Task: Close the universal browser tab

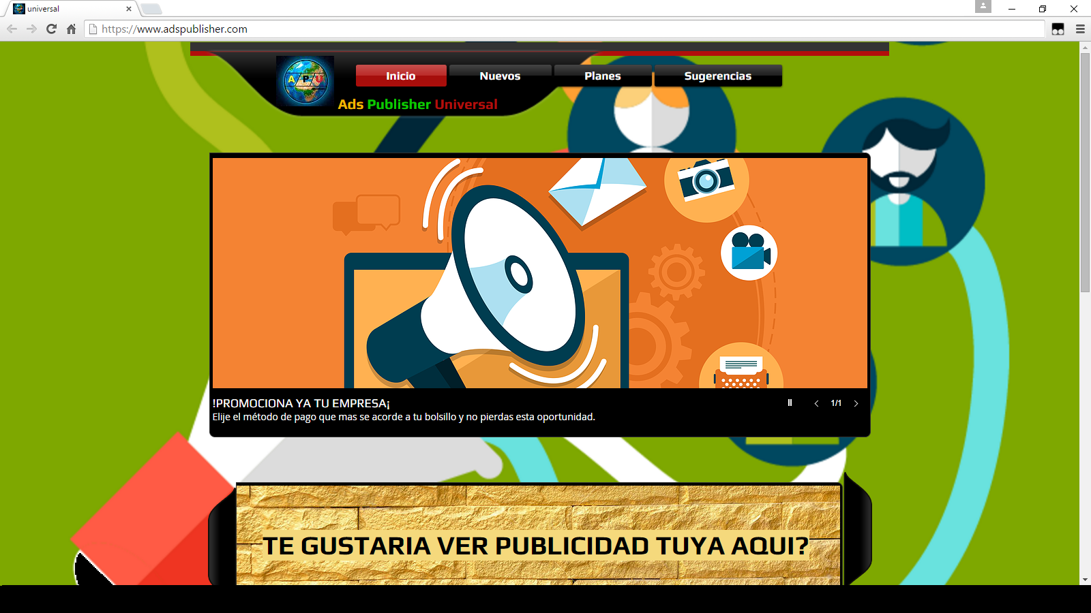Action: [x=128, y=9]
